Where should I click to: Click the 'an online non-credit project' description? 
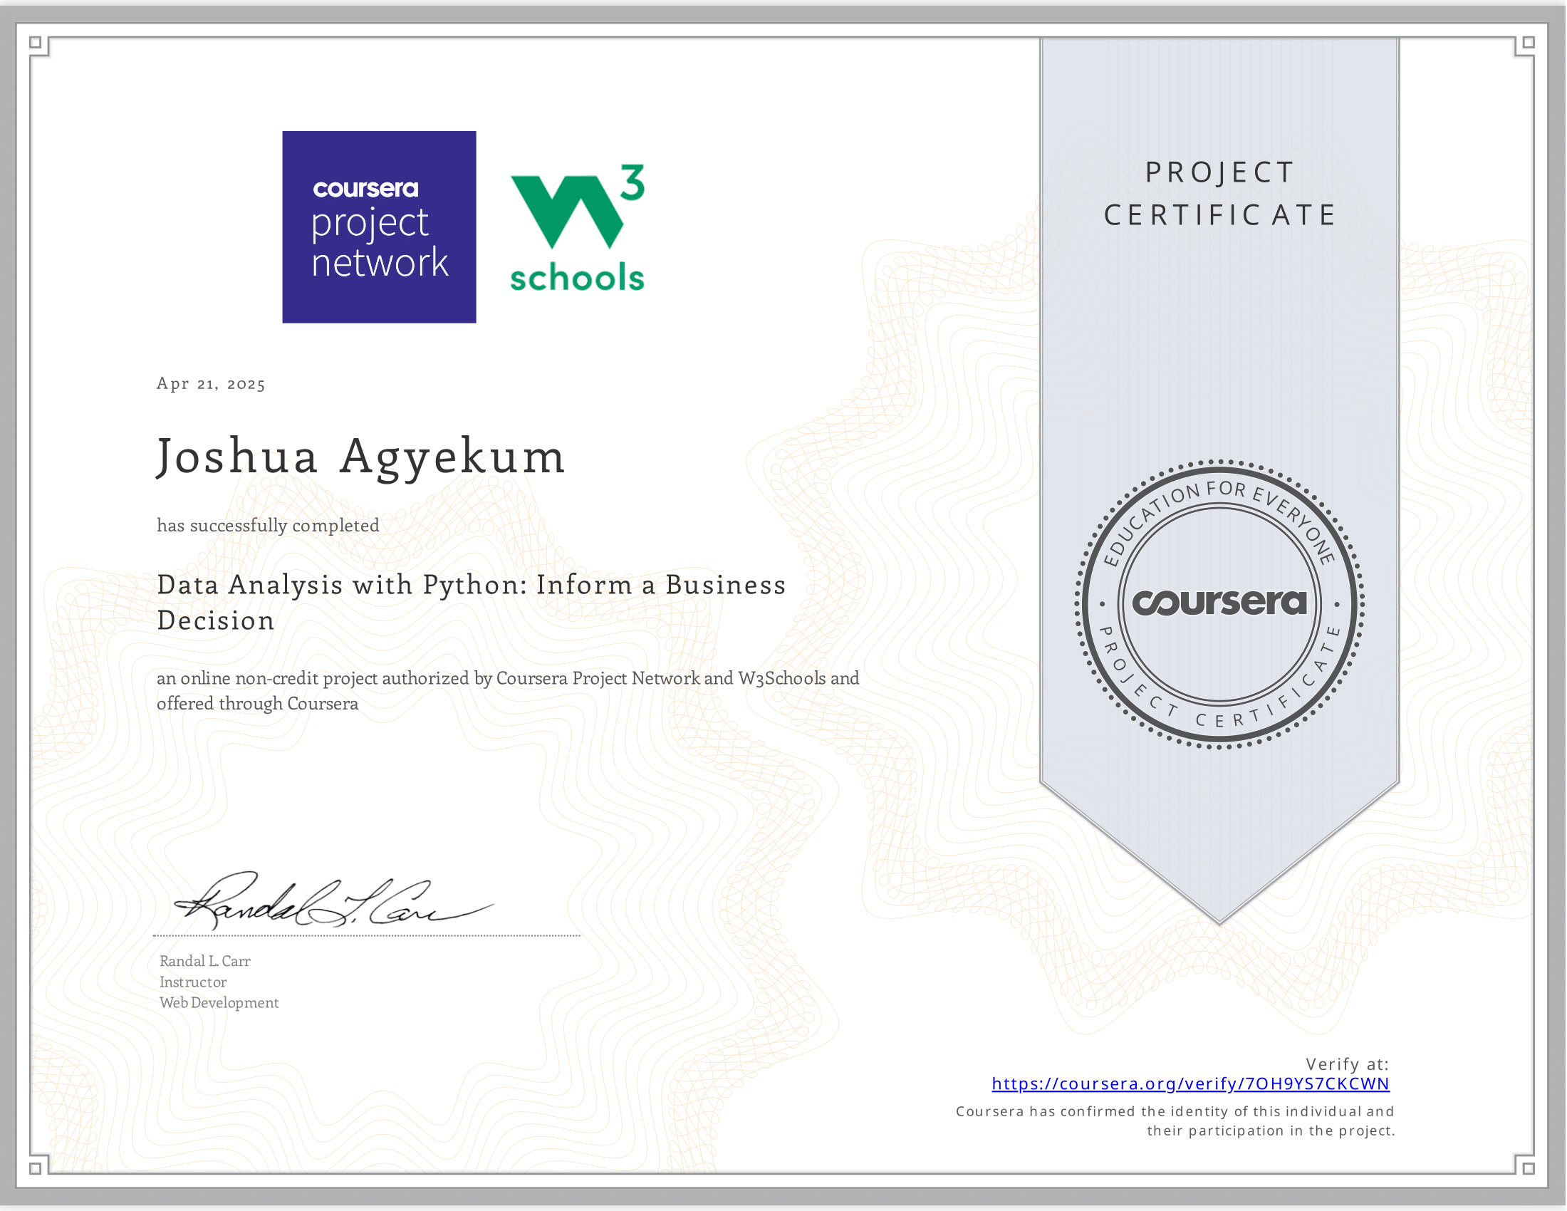[x=508, y=690]
